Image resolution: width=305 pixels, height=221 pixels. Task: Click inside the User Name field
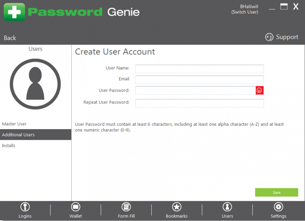pos(199,69)
